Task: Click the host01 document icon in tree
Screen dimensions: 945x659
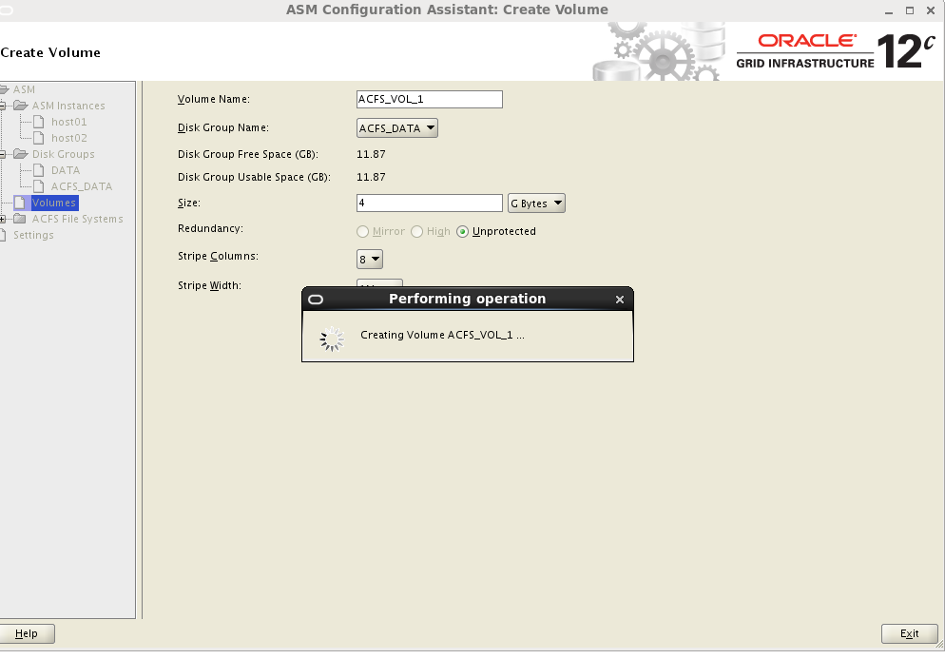Action: point(39,122)
